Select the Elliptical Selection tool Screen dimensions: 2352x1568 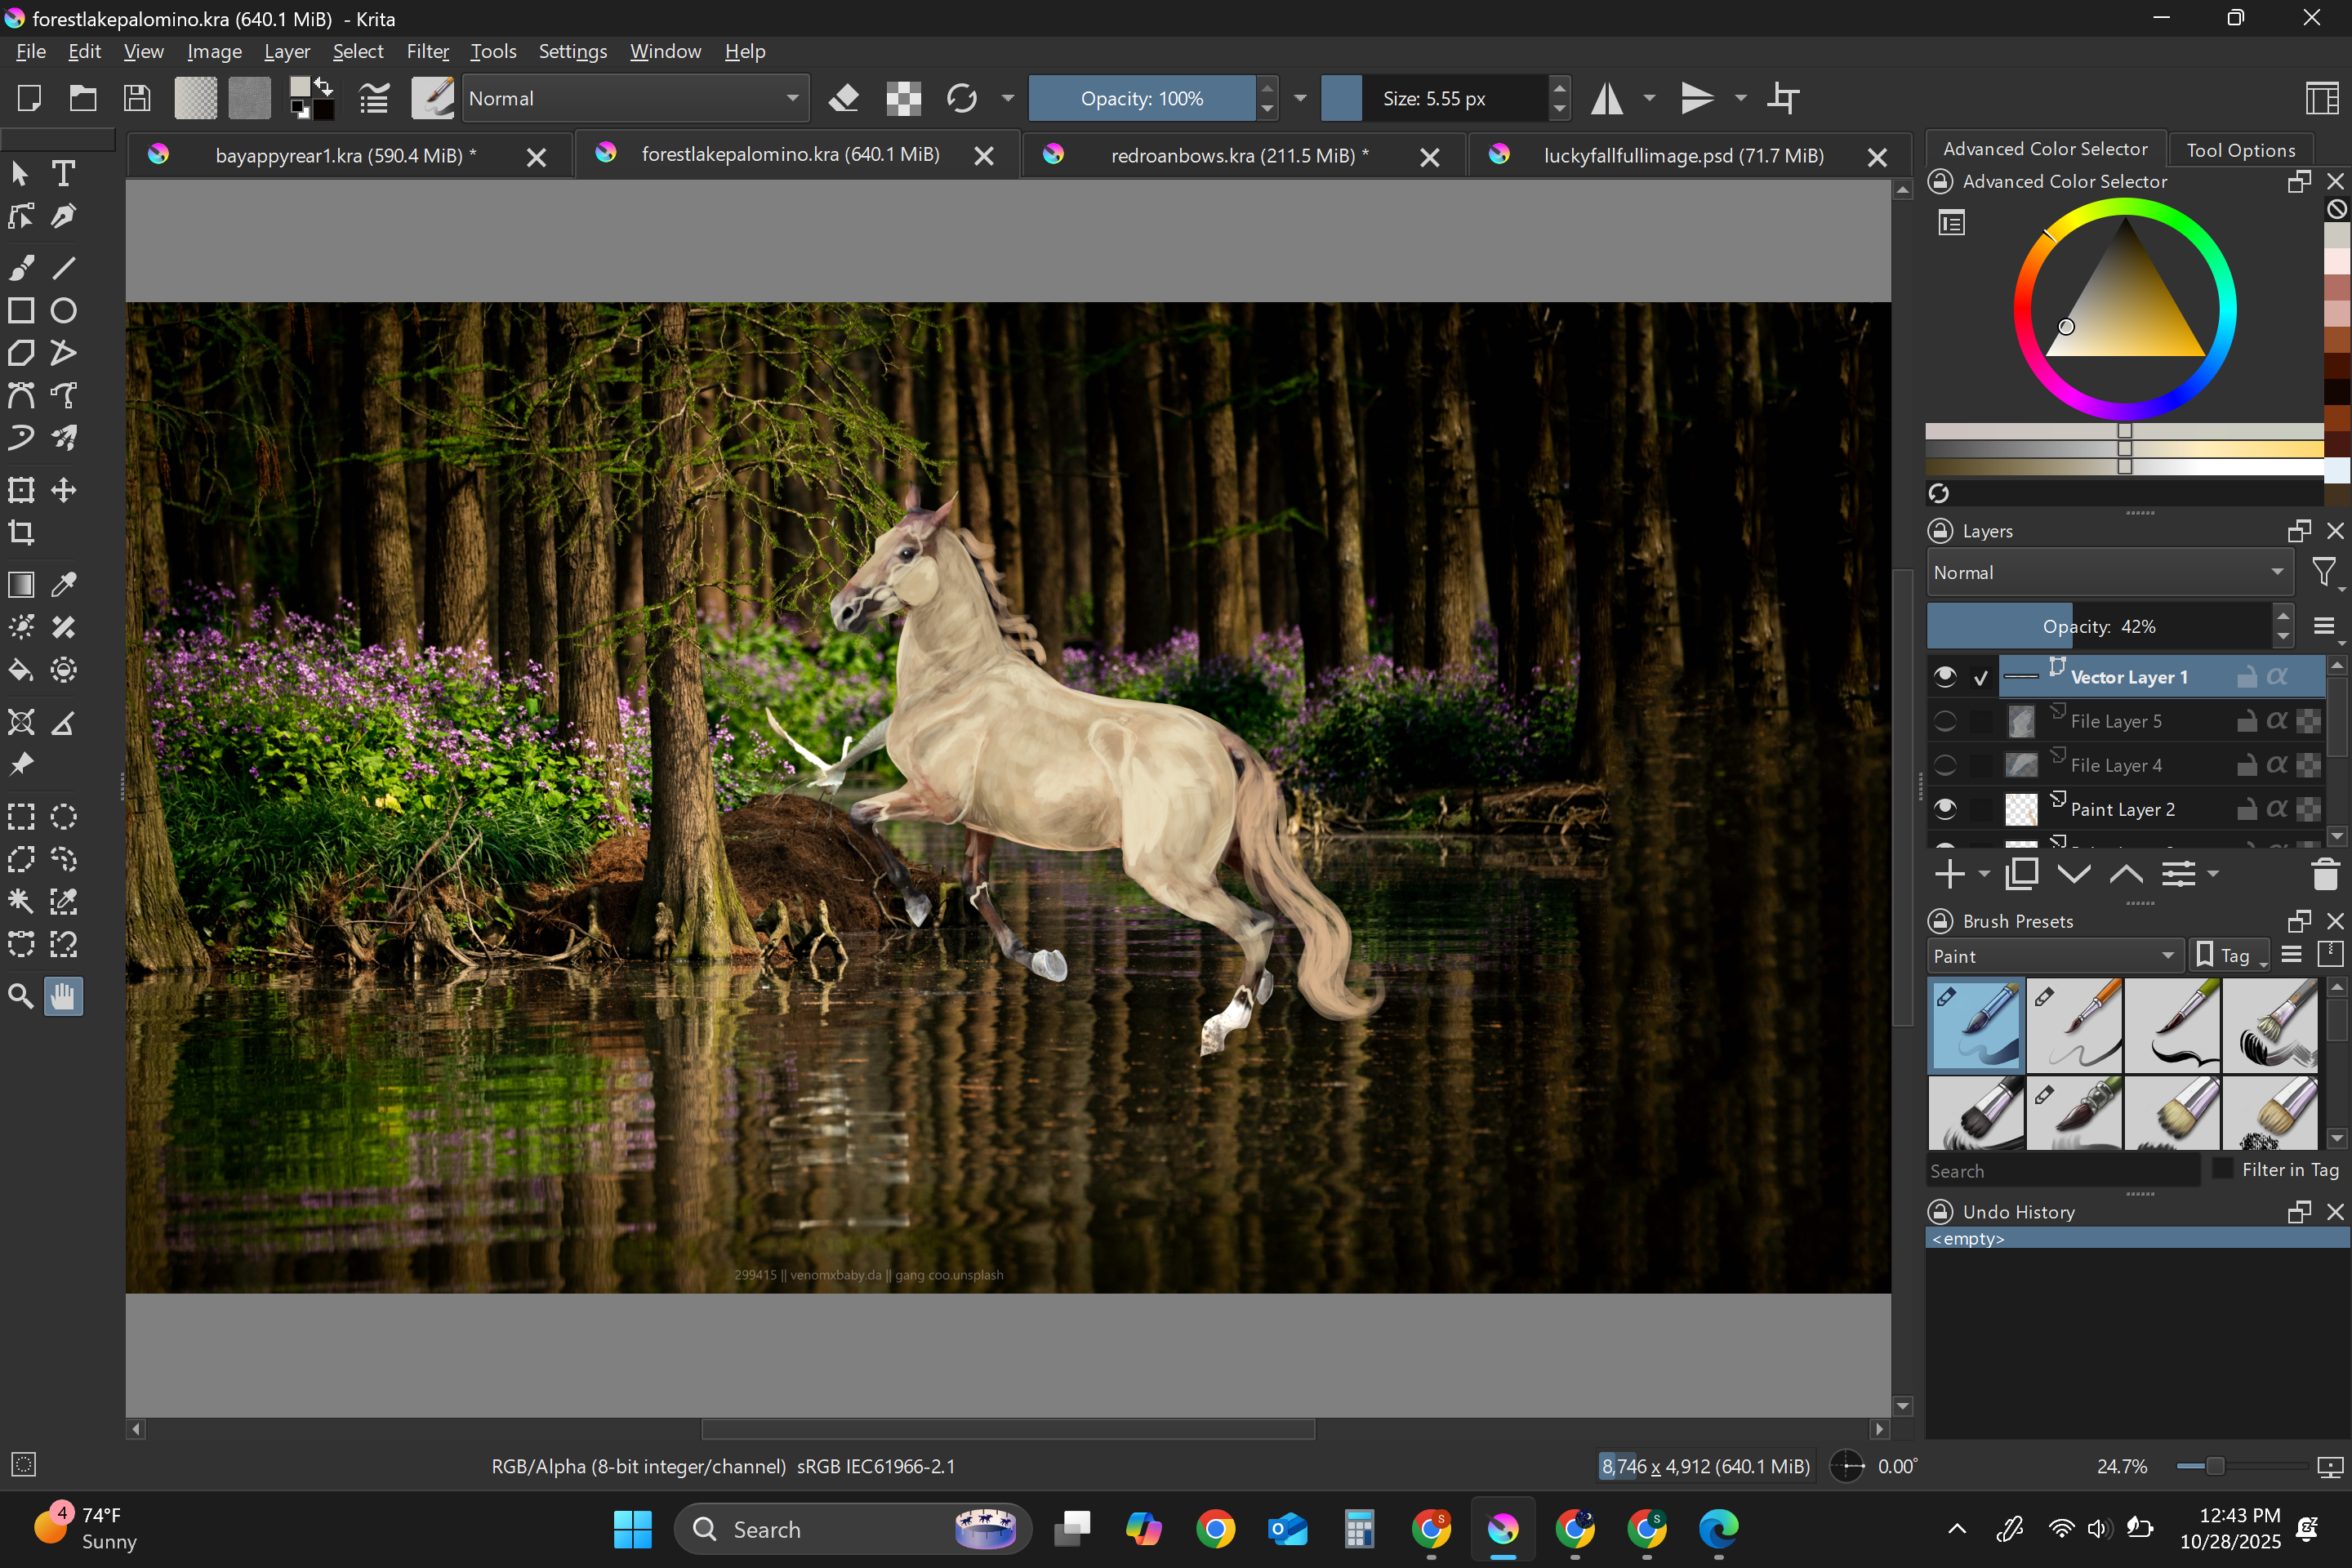(63, 817)
